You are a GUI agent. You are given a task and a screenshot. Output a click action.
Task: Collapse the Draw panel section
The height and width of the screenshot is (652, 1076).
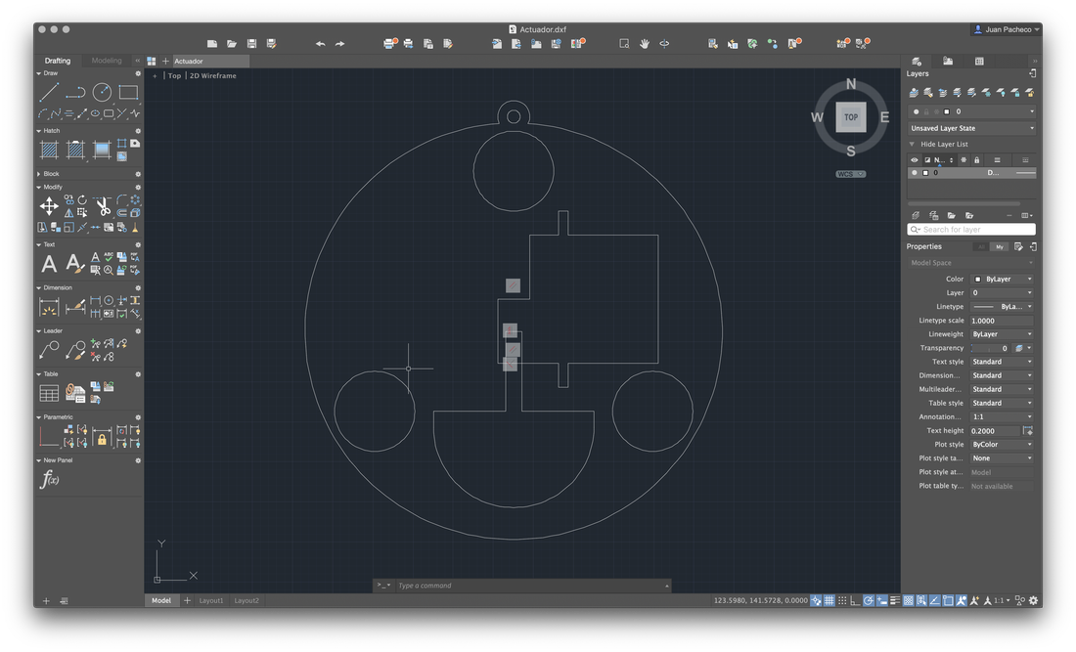pos(38,73)
